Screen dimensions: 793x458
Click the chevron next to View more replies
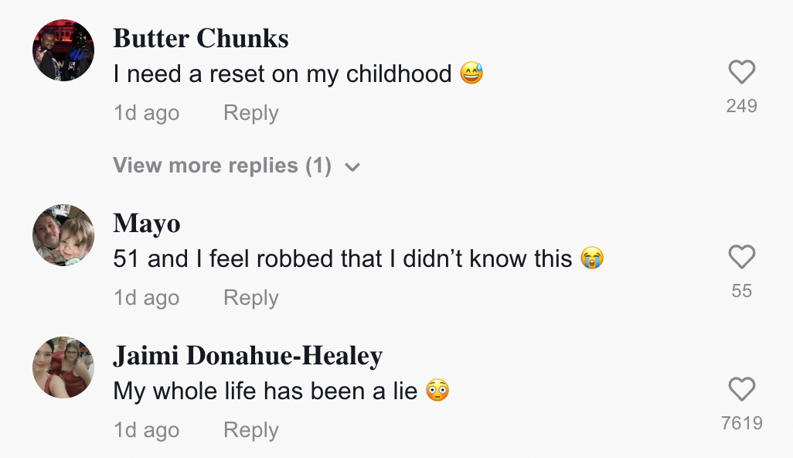352,166
